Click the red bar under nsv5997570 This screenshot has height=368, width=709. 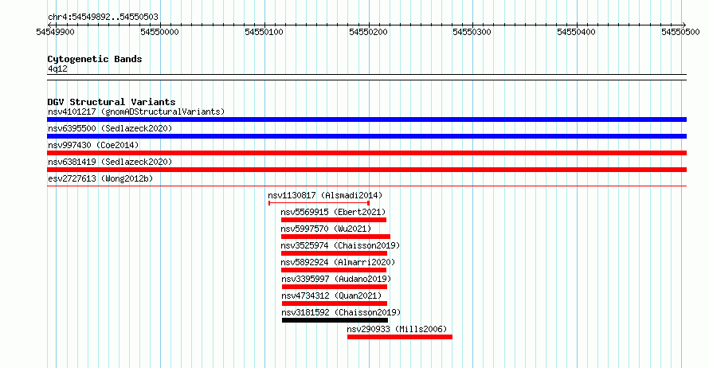coord(335,237)
